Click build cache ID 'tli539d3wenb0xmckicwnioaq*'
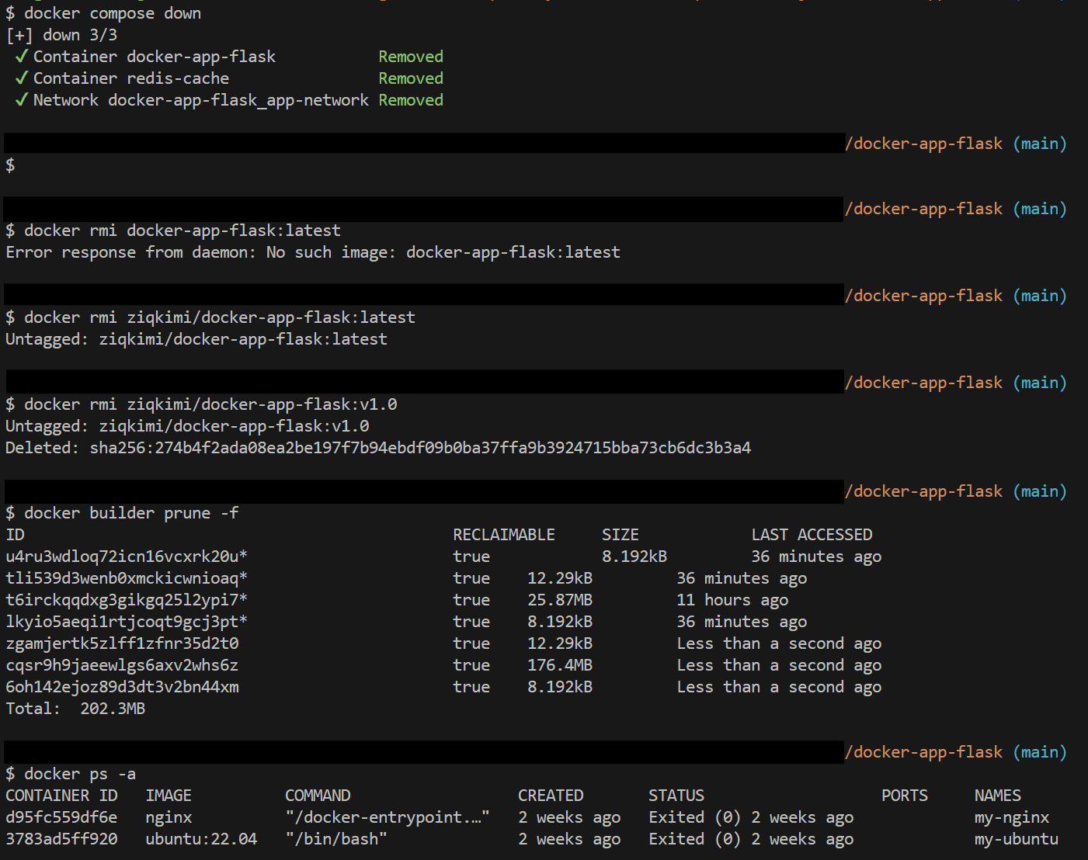This screenshot has width=1088, height=860. coord(127,578)
